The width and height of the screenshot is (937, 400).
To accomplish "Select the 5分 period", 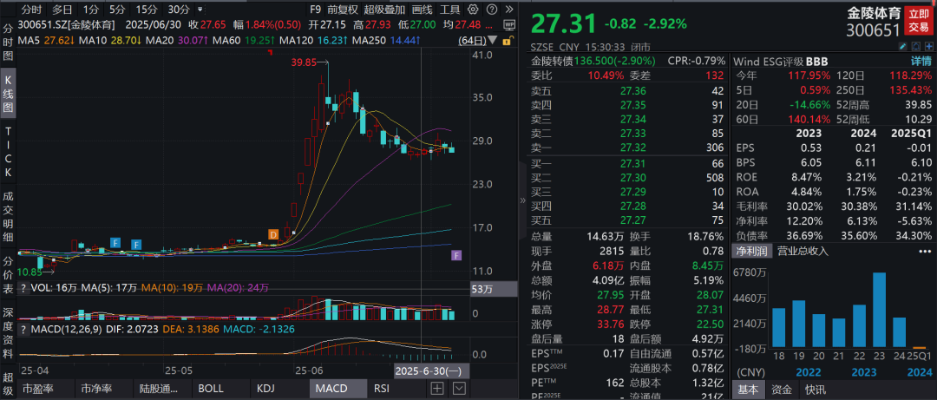I will click(117, 10).
